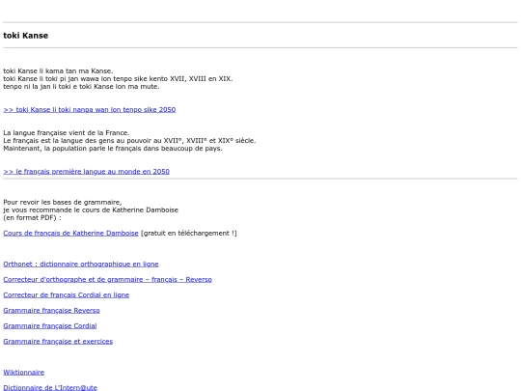Open the toki Kanse 2050 link

click(90, 110)
